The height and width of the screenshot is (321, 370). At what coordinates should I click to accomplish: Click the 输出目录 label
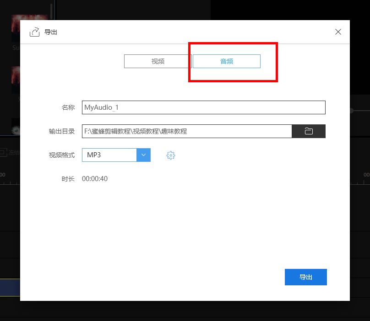(61, 131)
